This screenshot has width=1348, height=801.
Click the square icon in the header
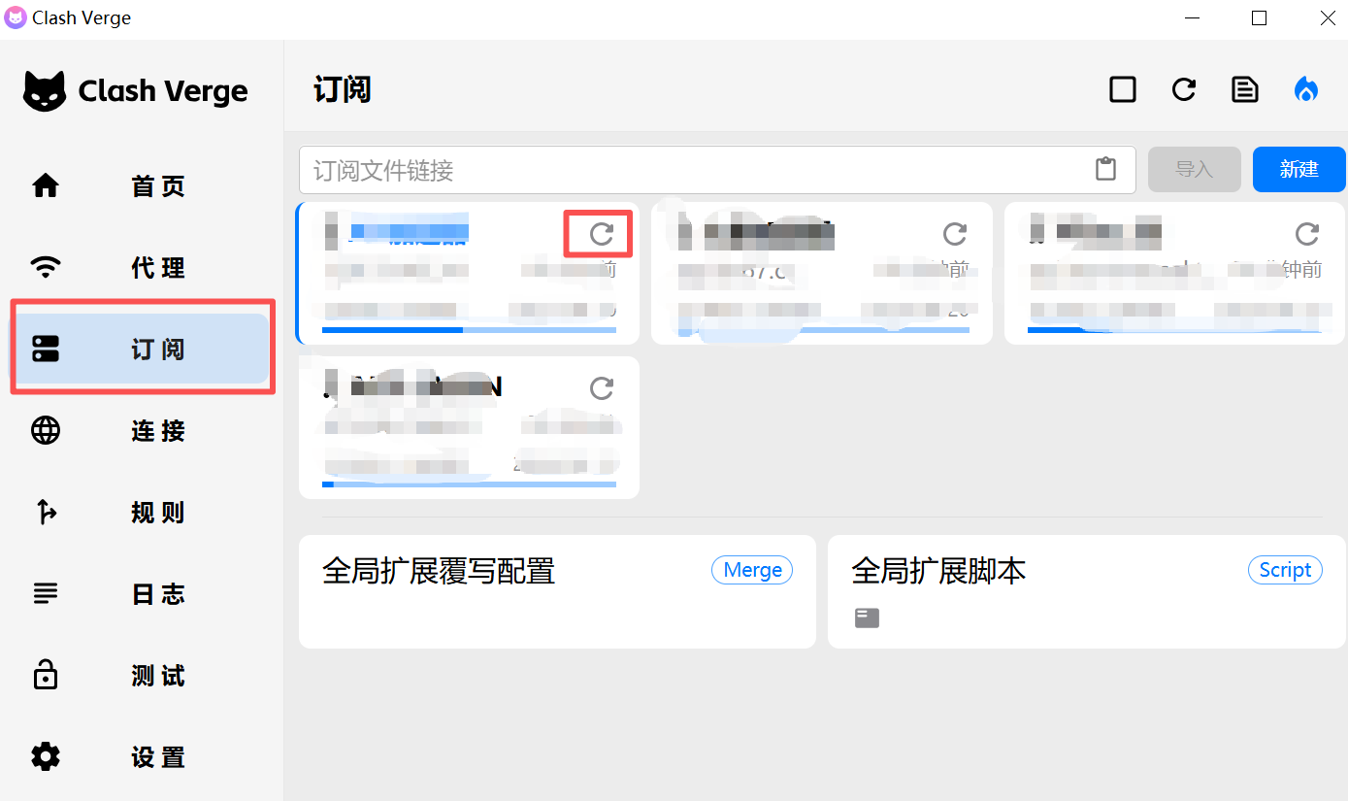click(1122, 90)
